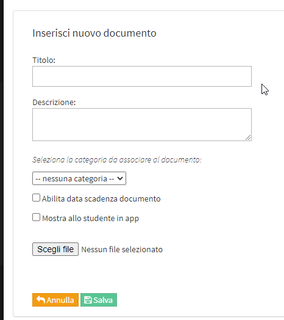This screenshot has height=320, width=284.
Task: Click the floppy disk icon on Salva
Action: pos(88,300)
